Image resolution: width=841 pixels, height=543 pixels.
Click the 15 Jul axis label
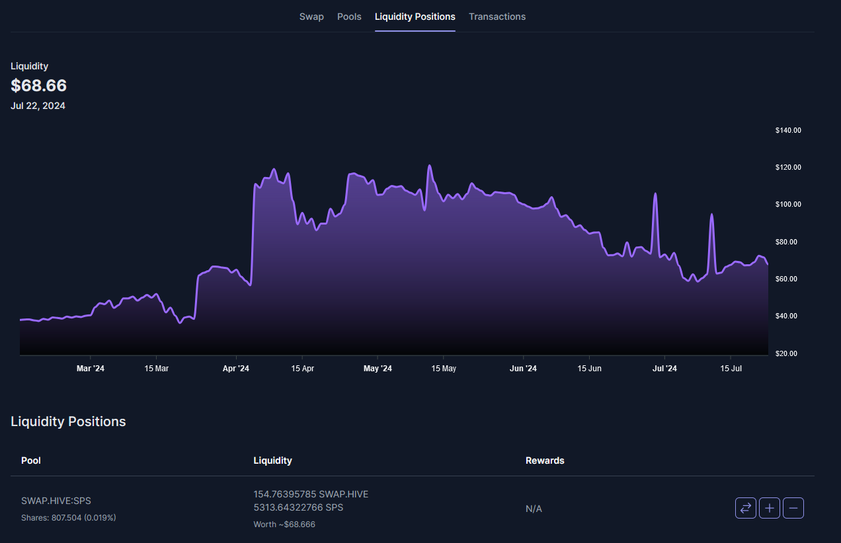click(x=731, y=369)
